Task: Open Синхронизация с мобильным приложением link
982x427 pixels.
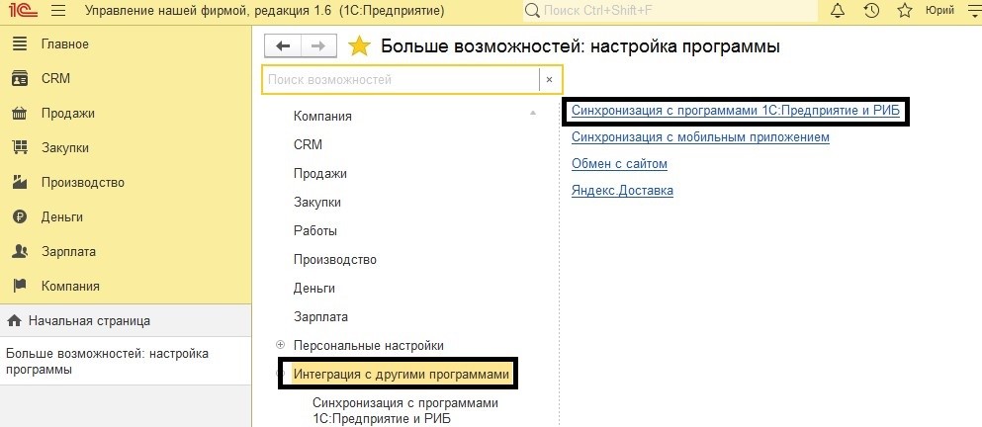Action: [x=700, y=137]
